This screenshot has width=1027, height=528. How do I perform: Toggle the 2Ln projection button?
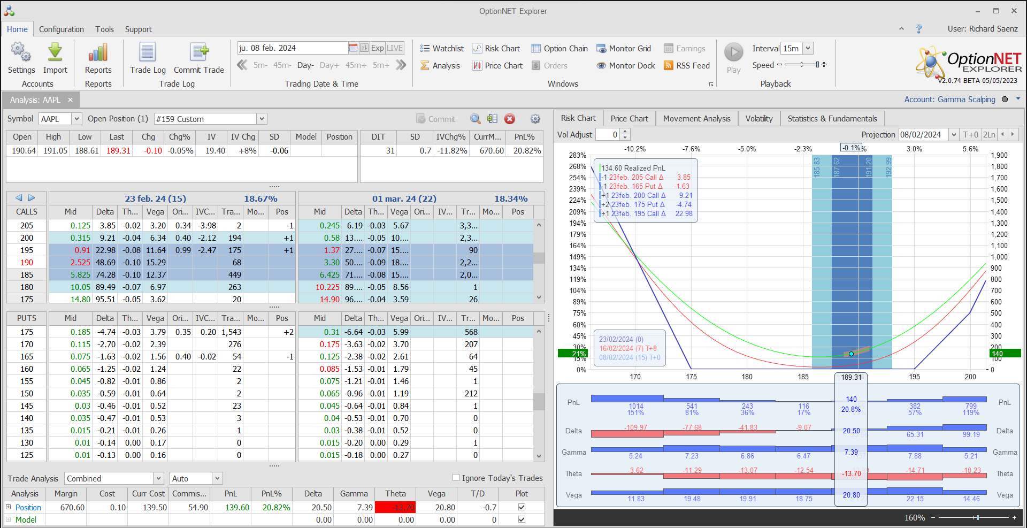tap(990, 135)
